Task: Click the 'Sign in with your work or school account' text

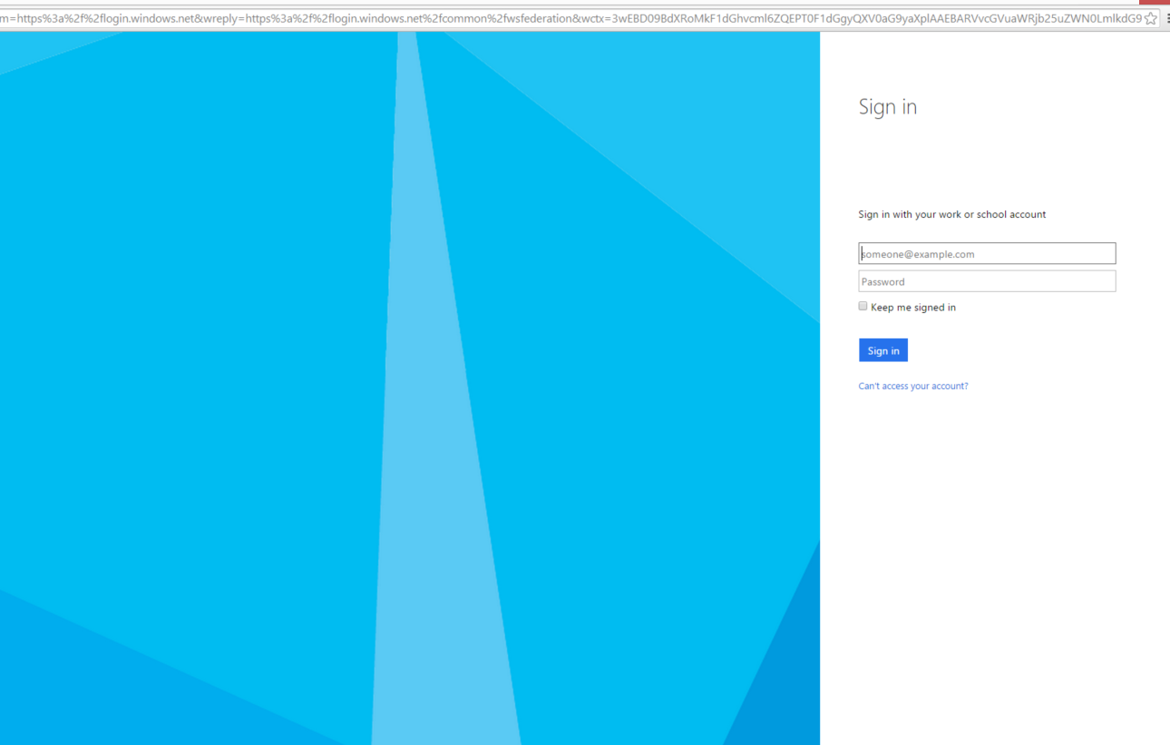Action: [952, 214]
